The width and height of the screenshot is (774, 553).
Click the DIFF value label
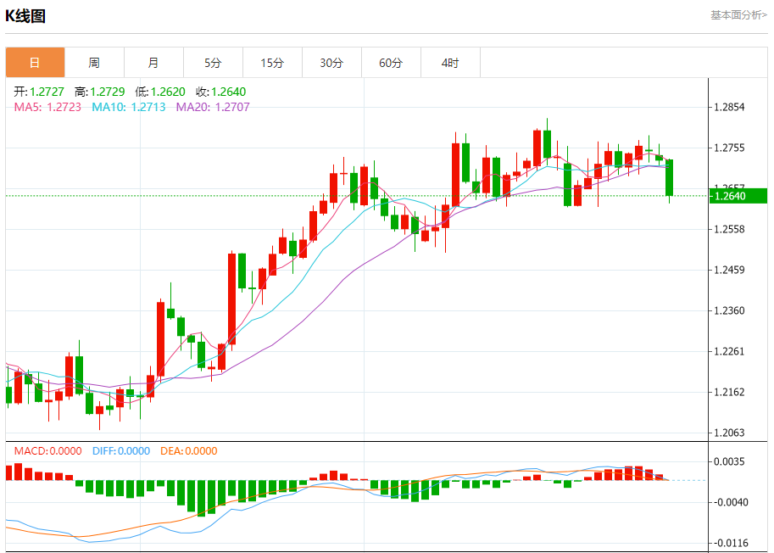(120, 451)
